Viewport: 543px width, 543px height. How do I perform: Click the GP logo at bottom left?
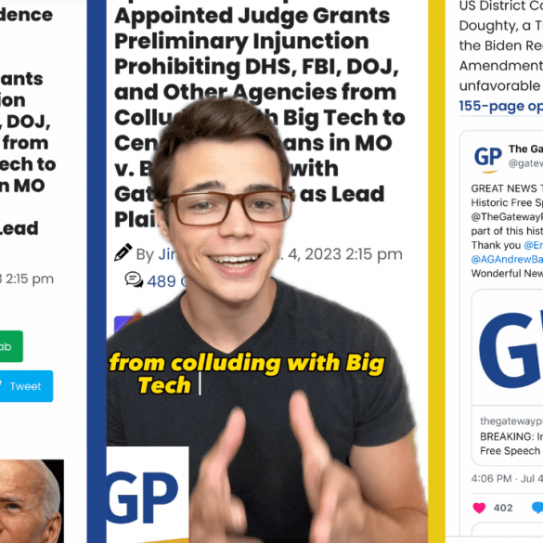point(148,495)
